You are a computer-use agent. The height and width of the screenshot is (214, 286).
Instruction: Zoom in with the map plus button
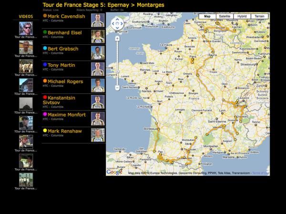click(117, 39)
